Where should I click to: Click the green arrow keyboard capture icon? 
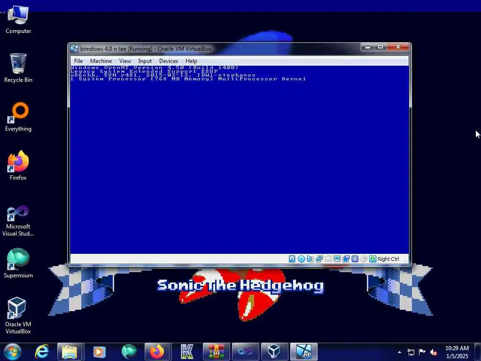coord(372,259)
